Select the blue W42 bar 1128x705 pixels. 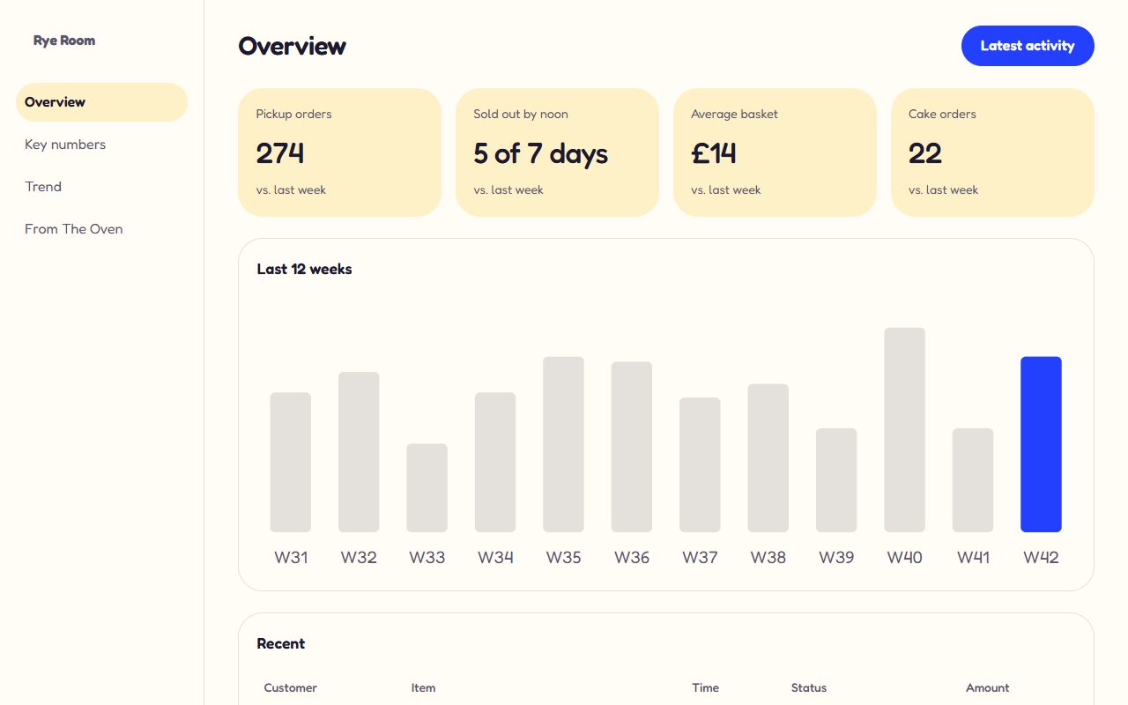coord(1041,444)
